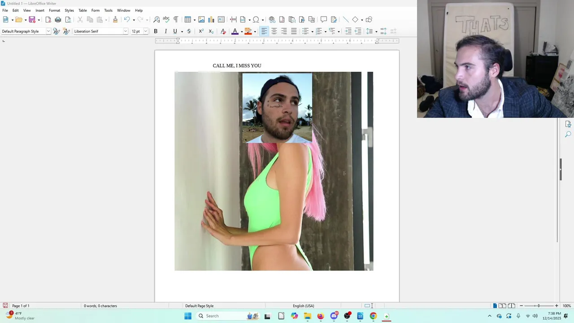Set Center paragraph alignment

(274, 31)
